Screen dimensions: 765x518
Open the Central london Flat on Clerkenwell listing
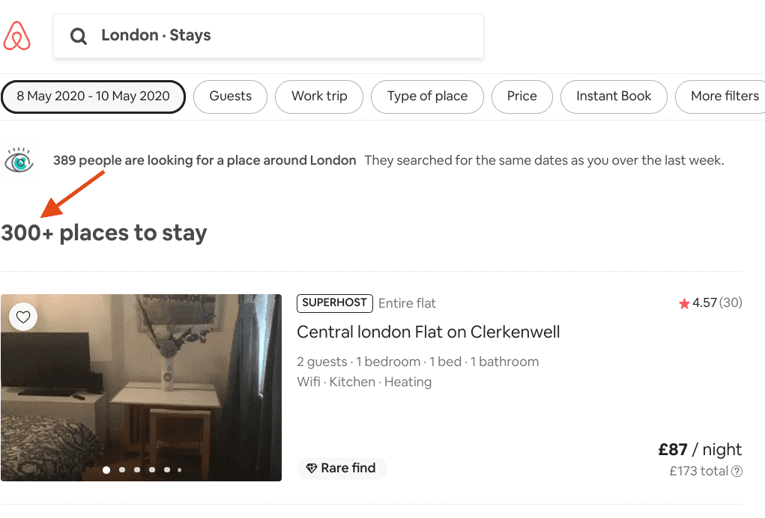coord(429,332)
